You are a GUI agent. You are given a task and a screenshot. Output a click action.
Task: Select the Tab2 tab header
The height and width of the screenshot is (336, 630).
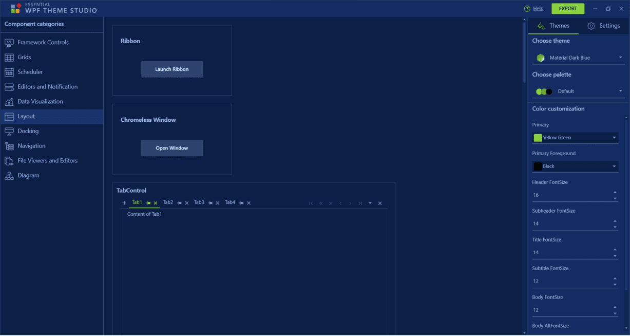168,202
